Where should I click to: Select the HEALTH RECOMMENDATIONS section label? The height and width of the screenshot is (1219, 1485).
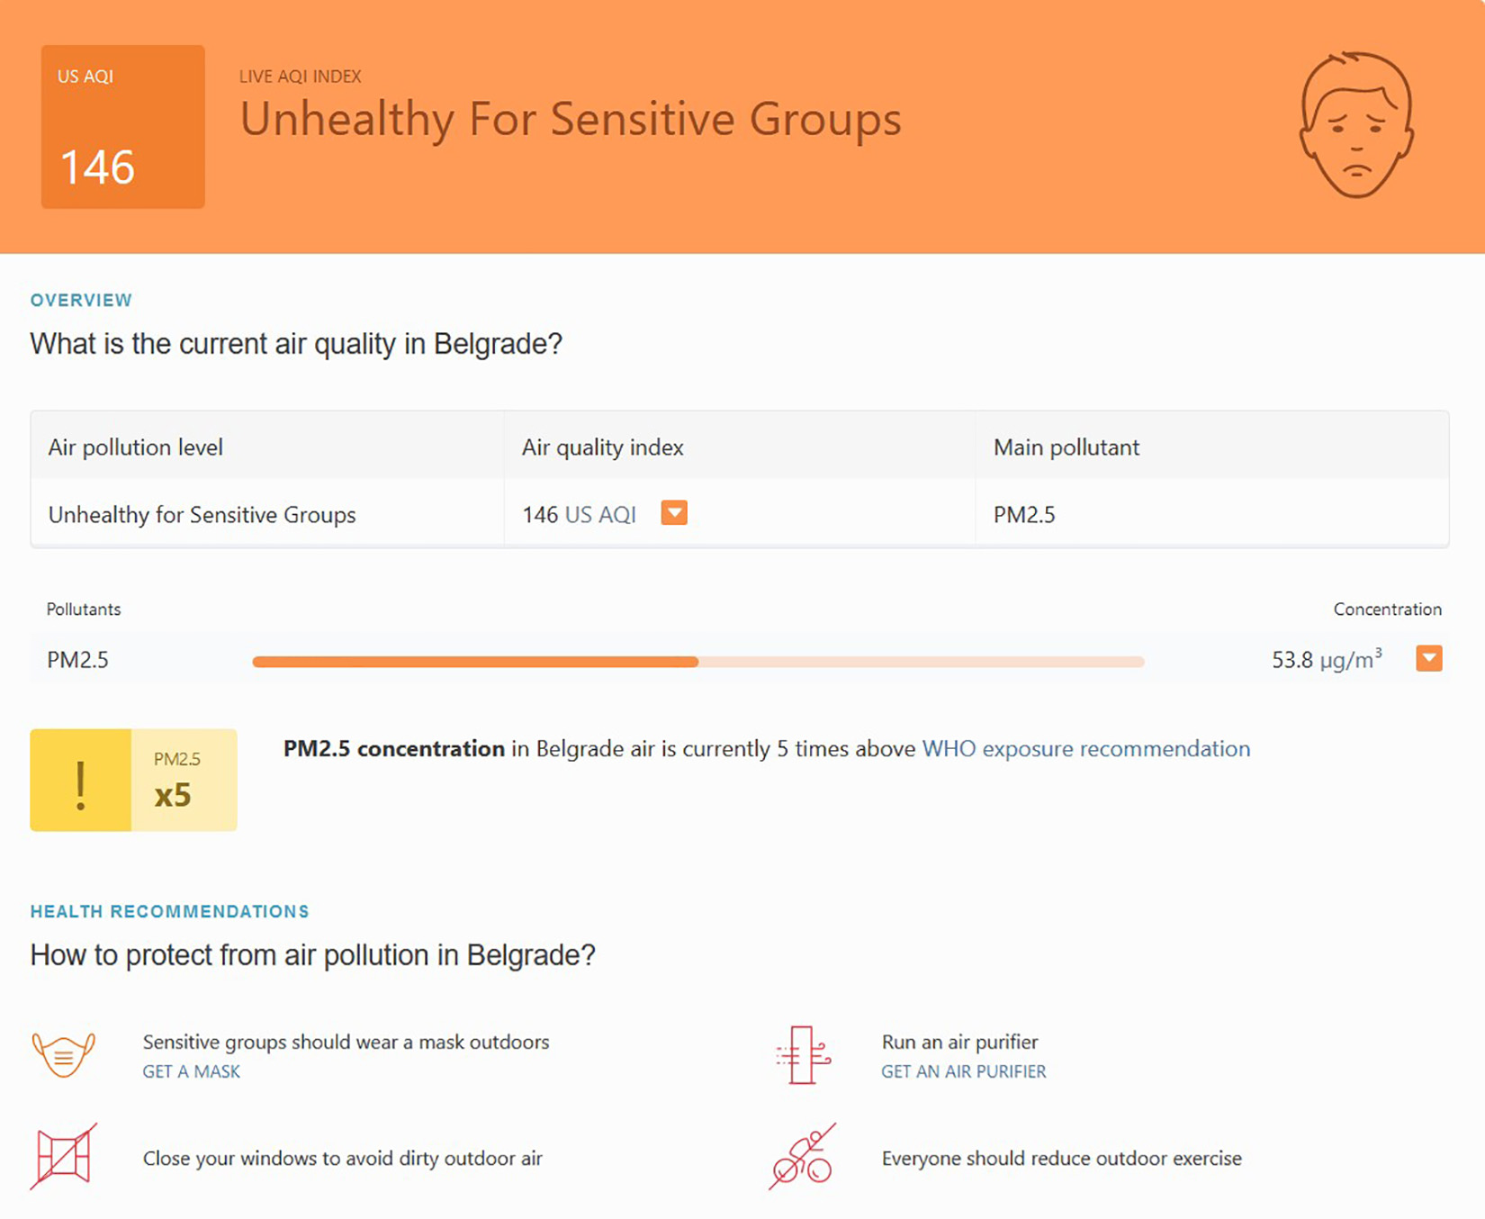(169, 911)
